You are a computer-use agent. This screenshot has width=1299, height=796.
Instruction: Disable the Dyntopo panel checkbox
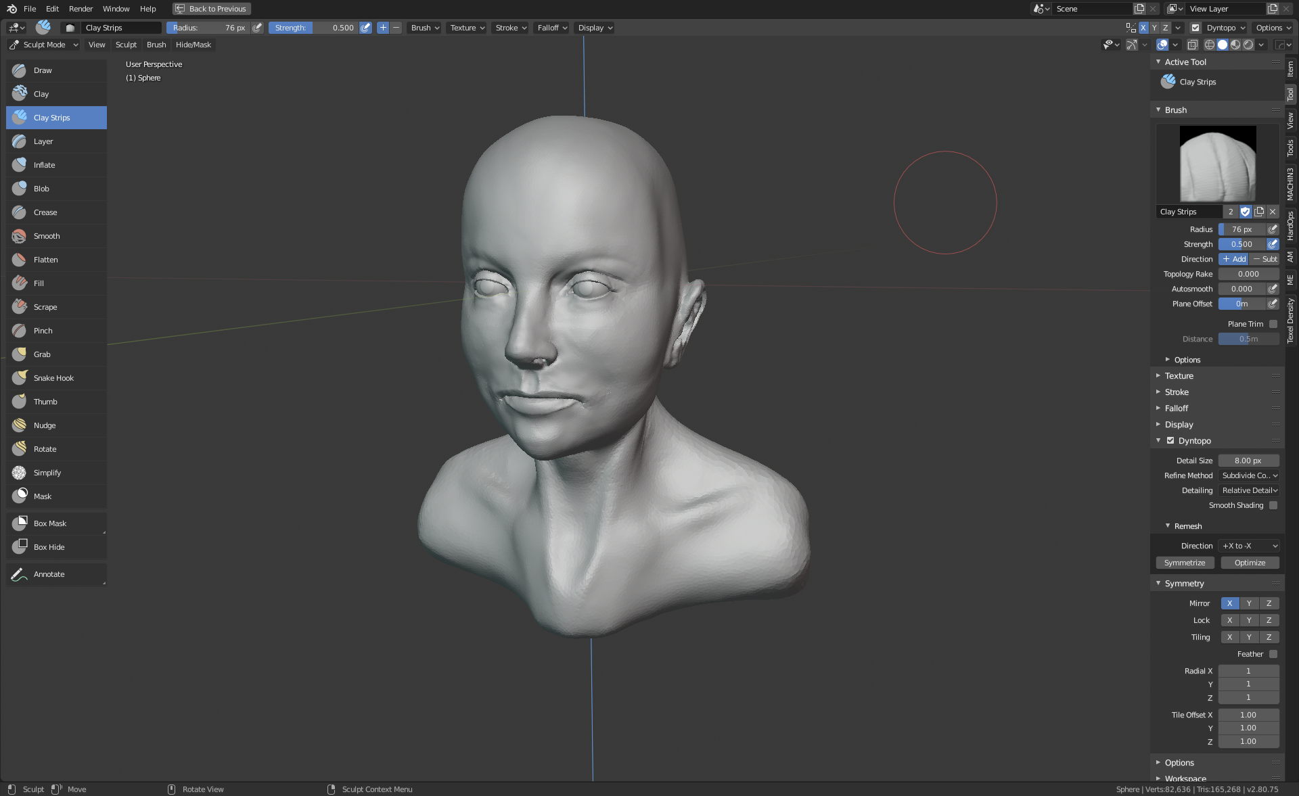coord(1170,440)
